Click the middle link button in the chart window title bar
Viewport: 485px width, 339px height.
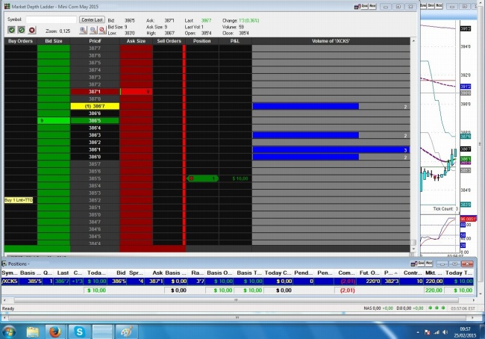(x=431, y=6)
